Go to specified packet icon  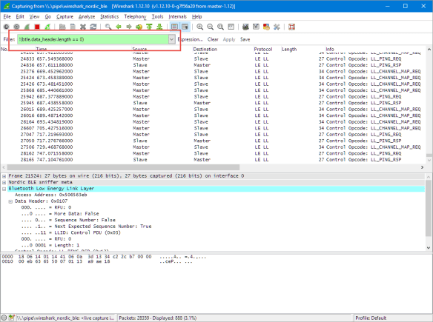[139, 27]
